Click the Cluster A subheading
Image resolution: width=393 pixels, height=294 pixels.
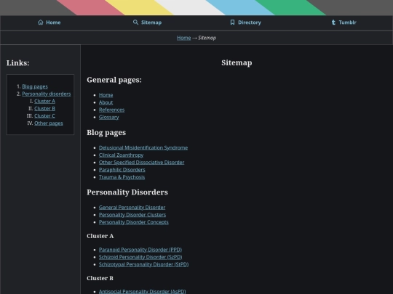(x=100, y=236)
